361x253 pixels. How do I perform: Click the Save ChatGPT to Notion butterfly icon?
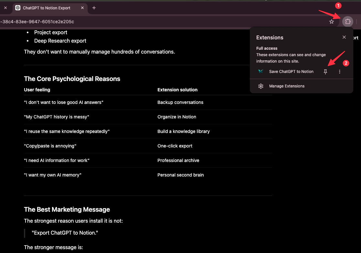pos(260,71)
